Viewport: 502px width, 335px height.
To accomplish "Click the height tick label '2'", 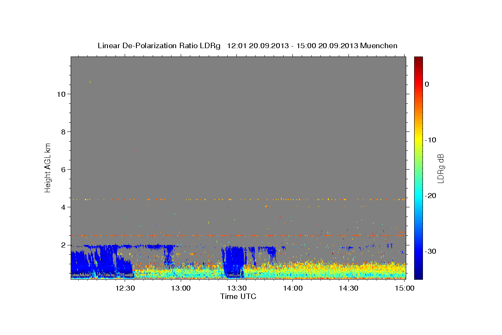I will [x=64, y=245].
